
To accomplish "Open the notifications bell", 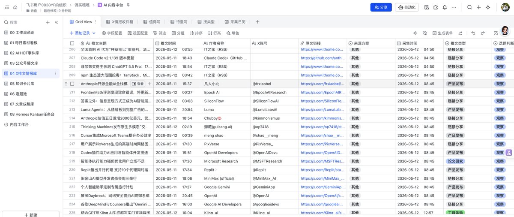I will 445,7.
